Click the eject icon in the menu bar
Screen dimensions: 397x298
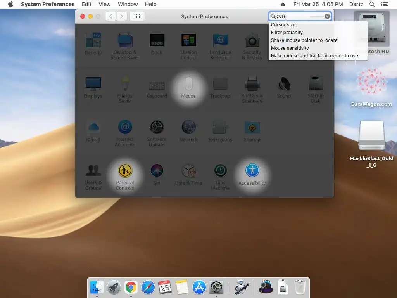(x=283, y=4)
